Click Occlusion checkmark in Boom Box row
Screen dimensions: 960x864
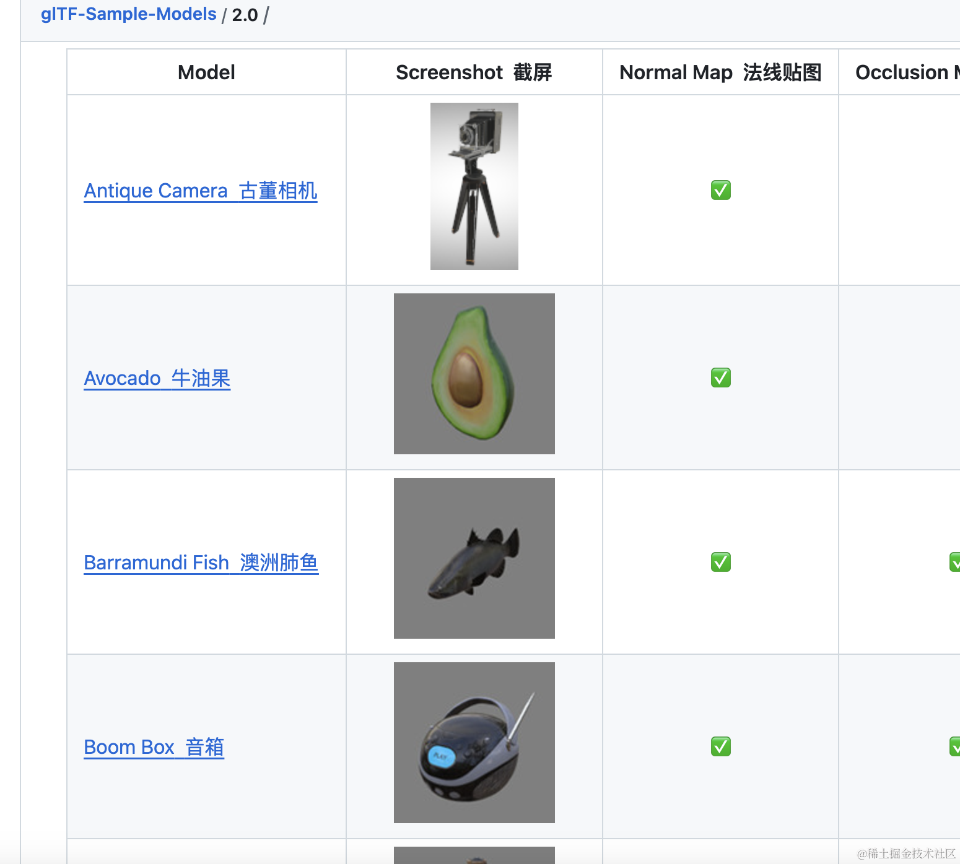click(954, 746)
